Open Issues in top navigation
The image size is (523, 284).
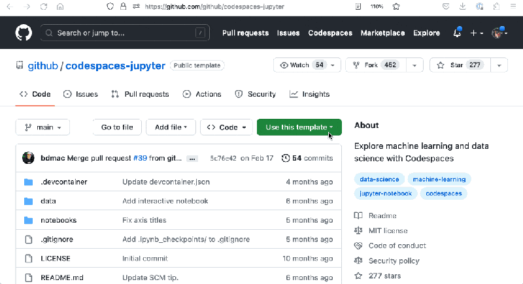coord(288,33)
